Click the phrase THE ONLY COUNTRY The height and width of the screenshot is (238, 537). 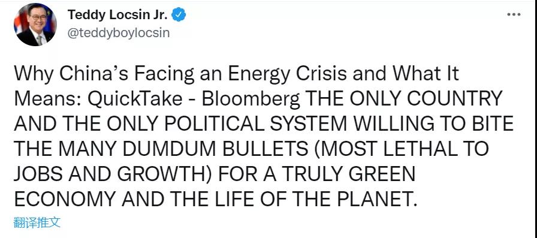tap(403, 99)
